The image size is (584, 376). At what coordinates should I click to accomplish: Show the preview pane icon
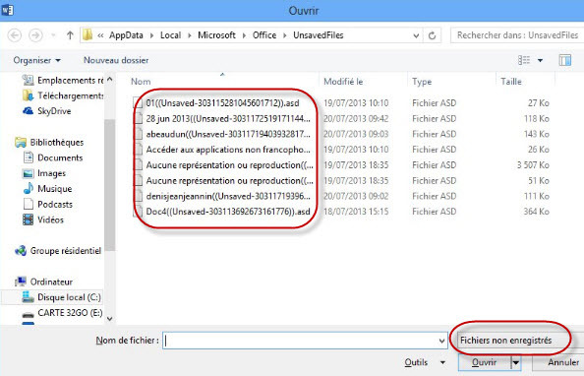click(x=565, y=60)
